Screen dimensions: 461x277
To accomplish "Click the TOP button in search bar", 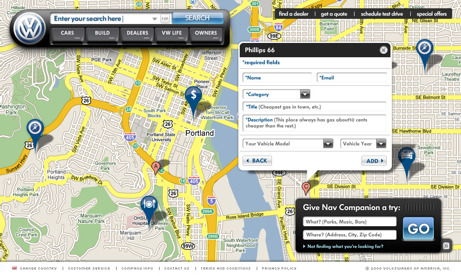I will click(165, 18).
